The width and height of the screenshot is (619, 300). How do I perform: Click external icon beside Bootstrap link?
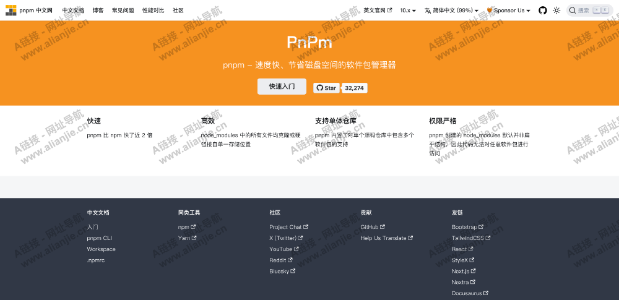[x=481, y=227]
